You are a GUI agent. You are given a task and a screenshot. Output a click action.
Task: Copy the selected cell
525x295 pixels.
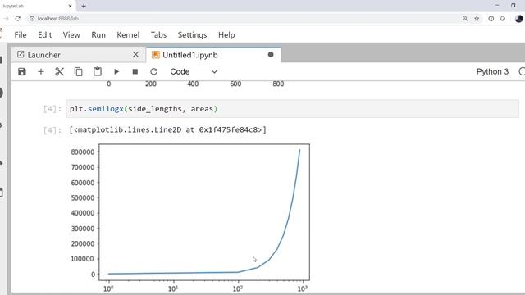[x=79, y=71]
